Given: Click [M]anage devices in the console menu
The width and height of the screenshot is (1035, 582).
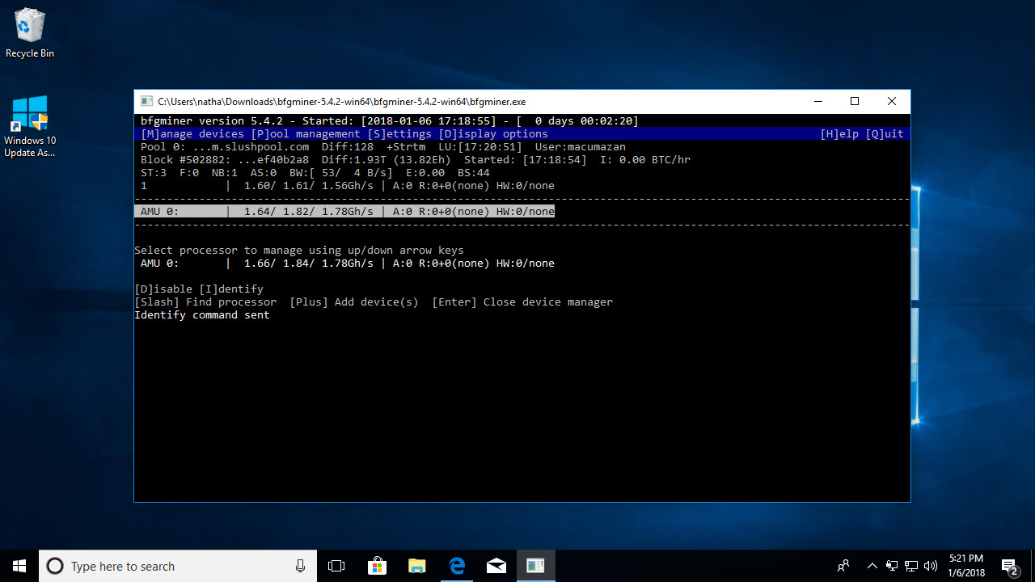Looking at the screenshot, I should click(x=192, y=134).
